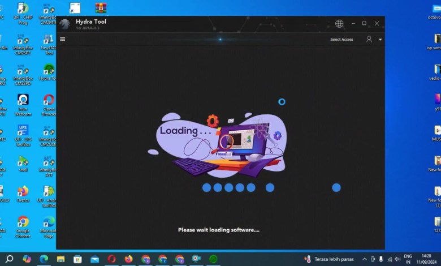Screen dimensions: 441x266
Task: Select the WinRAR archive icon on desktop
Action: [x=101, y=8]
